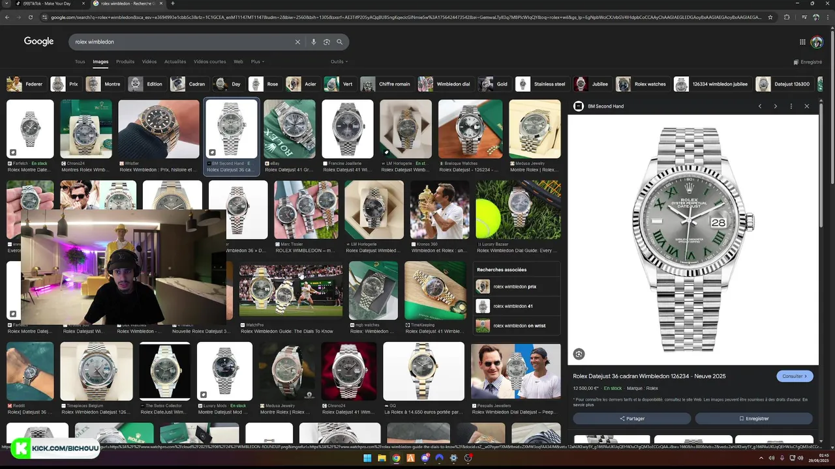This screenshot has width=835, height=469.
Task: Open Luxury Bazaar tennis ball thumbnail
Action: (518, 210)
